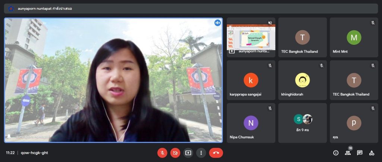The width and height of the screenshot is (382, 162).
Task: Click the Mint Mnt participant tile
Action: click(x=354, y=37)
